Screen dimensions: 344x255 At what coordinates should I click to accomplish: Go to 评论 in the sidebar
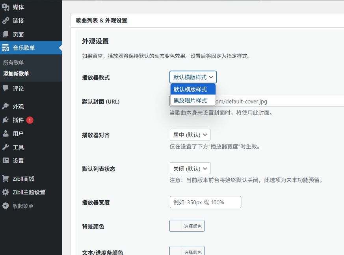(31, 89)
